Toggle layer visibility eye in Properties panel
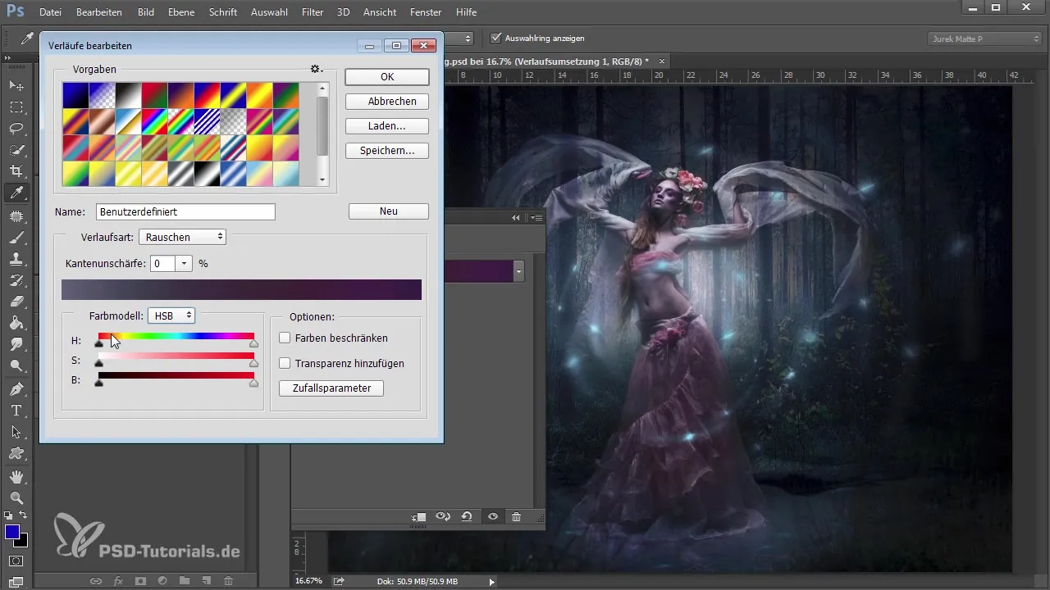The width and height of the screenshot is (1050, 590). click(x=493, y=517)
